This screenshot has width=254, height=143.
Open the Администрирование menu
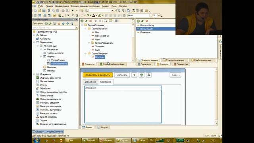click(x=90, y=6)
